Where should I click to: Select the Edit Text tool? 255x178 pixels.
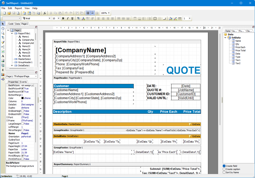[x=3, y=38]
